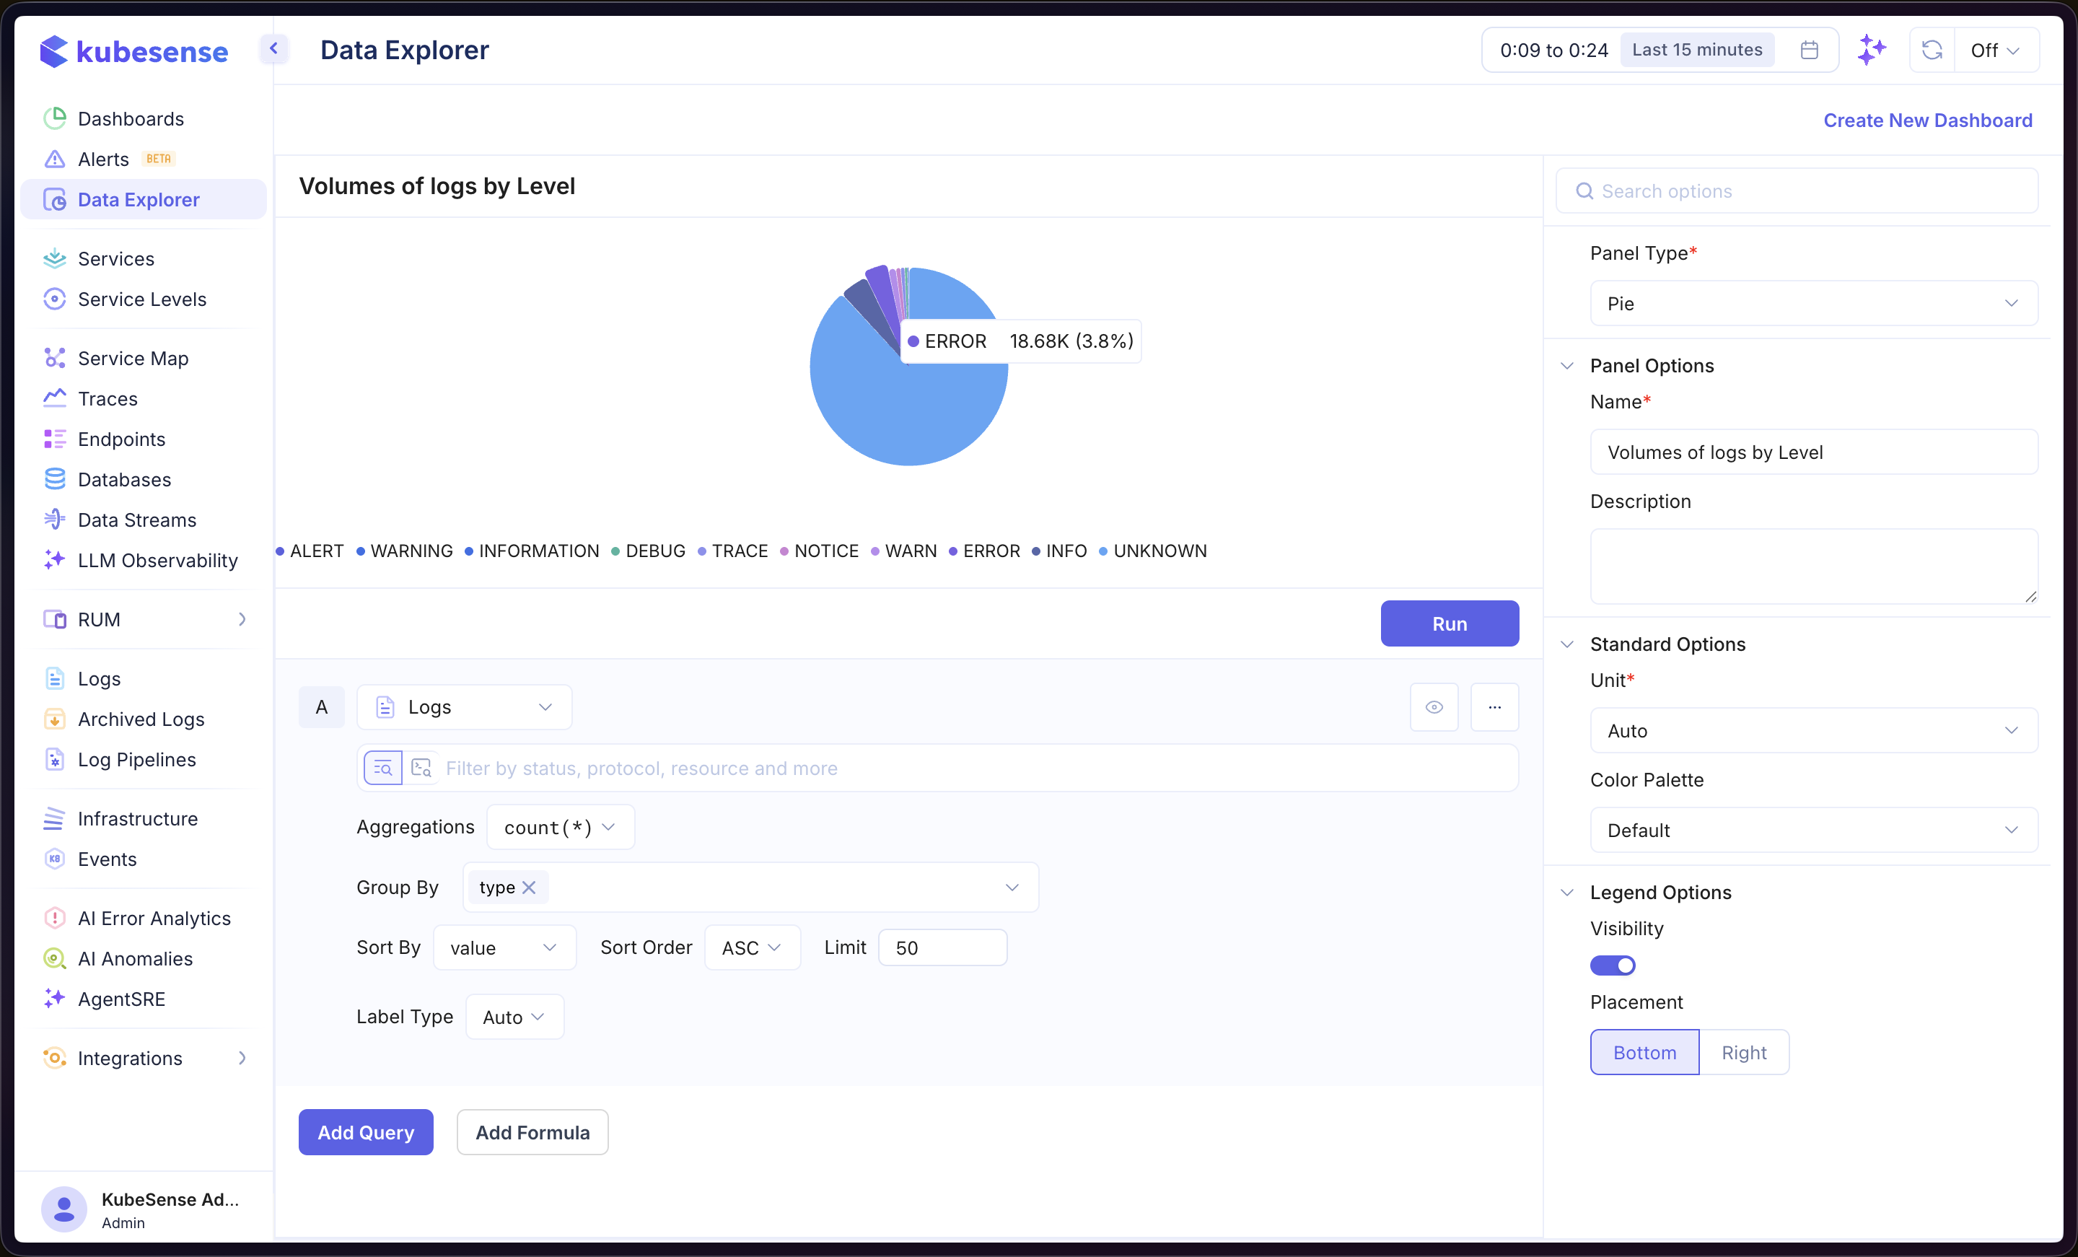The height and width of the screenshot is (1257, 2078).
Task: Click the Endpoints icon in sidebar
Action: pyautogui.click(x=55, y=439)
